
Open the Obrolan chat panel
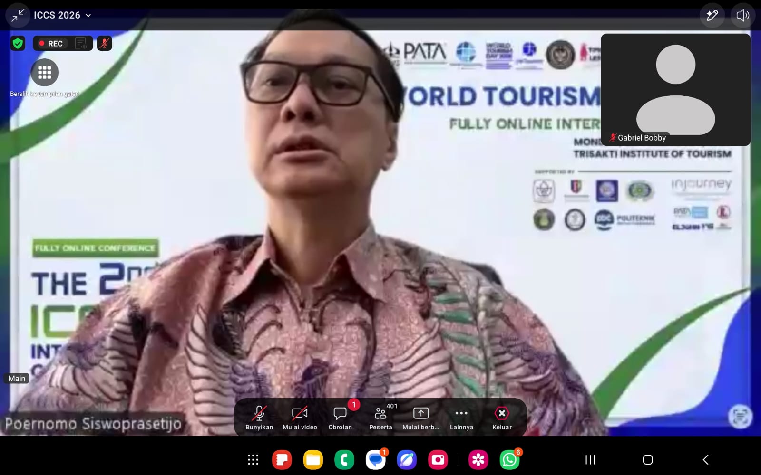pos(340,418)
